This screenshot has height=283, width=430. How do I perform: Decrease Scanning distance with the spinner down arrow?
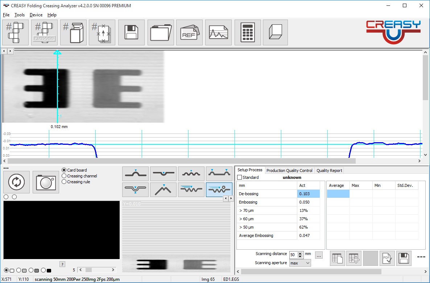coord(300,257)
